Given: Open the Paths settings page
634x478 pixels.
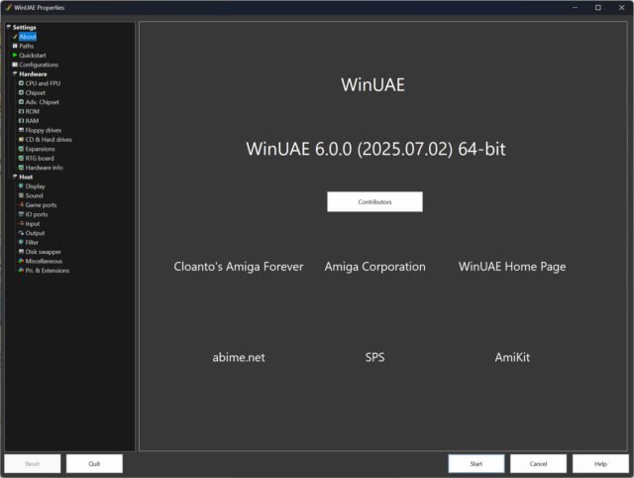Looking at the screenshot, I should (x=27, y=46).
